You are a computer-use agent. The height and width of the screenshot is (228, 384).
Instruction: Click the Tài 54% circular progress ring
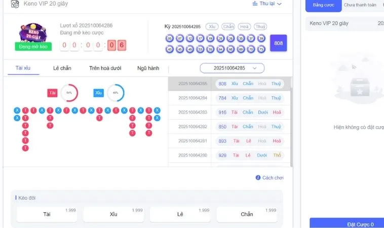pyautogui.click(x=69, y=93)
